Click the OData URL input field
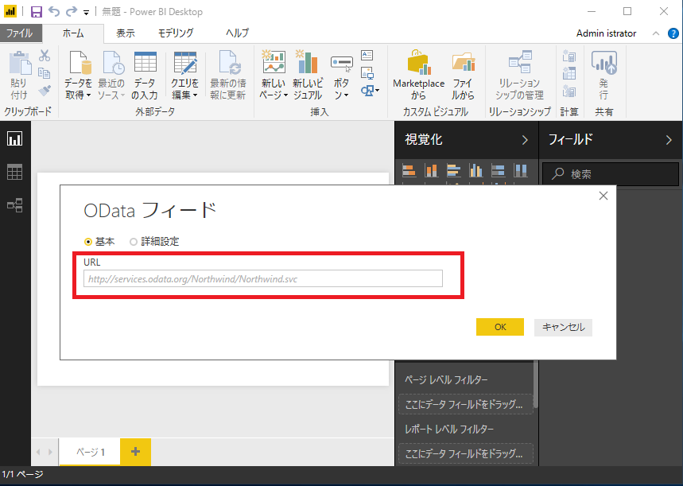 (x=263, y=278)
